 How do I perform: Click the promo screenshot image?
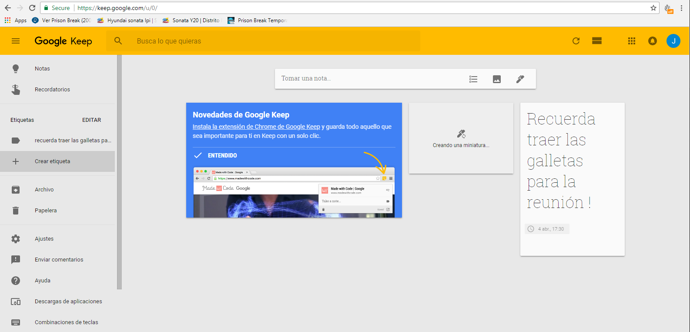[x=294, y=192]
